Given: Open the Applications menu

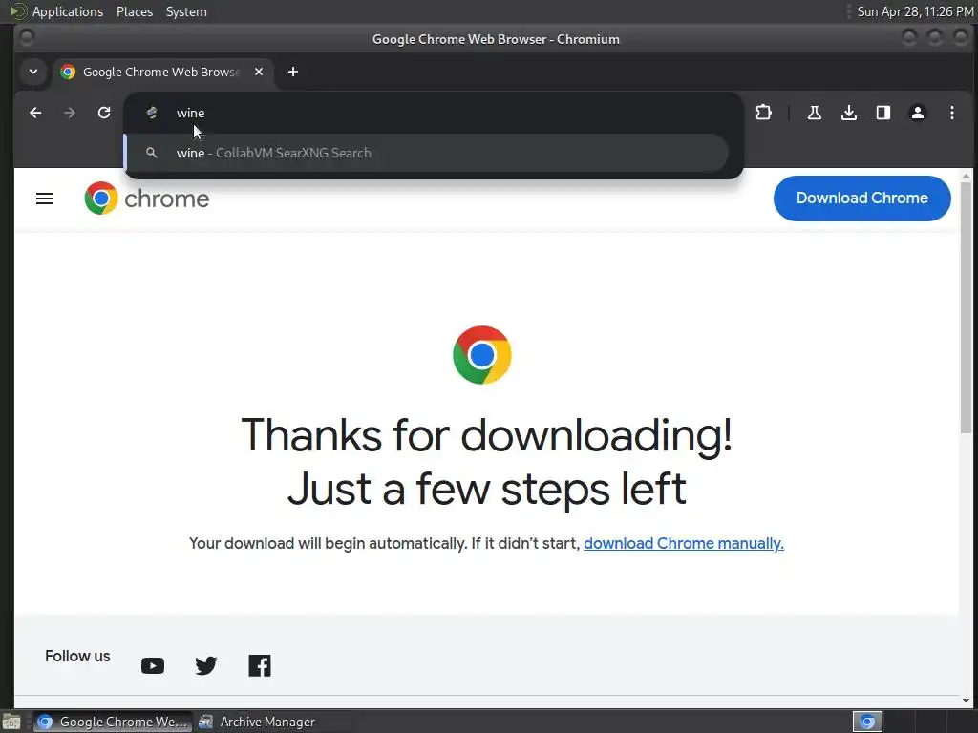Looking at the screenshot, I should (x=68, y=11).
